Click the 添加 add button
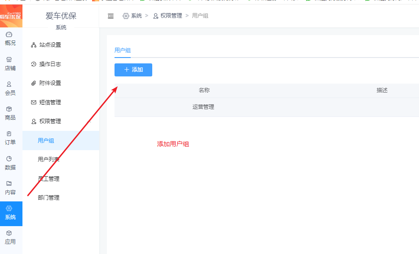This screenshot has width=419, height=254. click(x=133, y=70)
